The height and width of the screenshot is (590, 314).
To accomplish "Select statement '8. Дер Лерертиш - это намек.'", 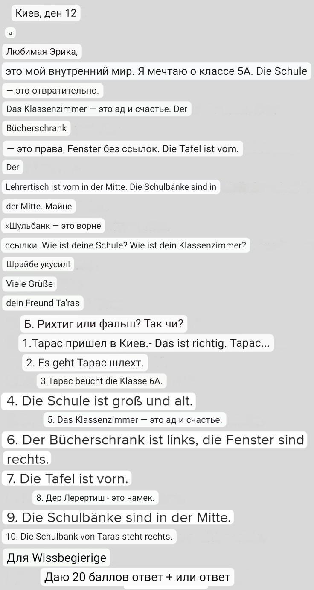I will tap(95, 498).
